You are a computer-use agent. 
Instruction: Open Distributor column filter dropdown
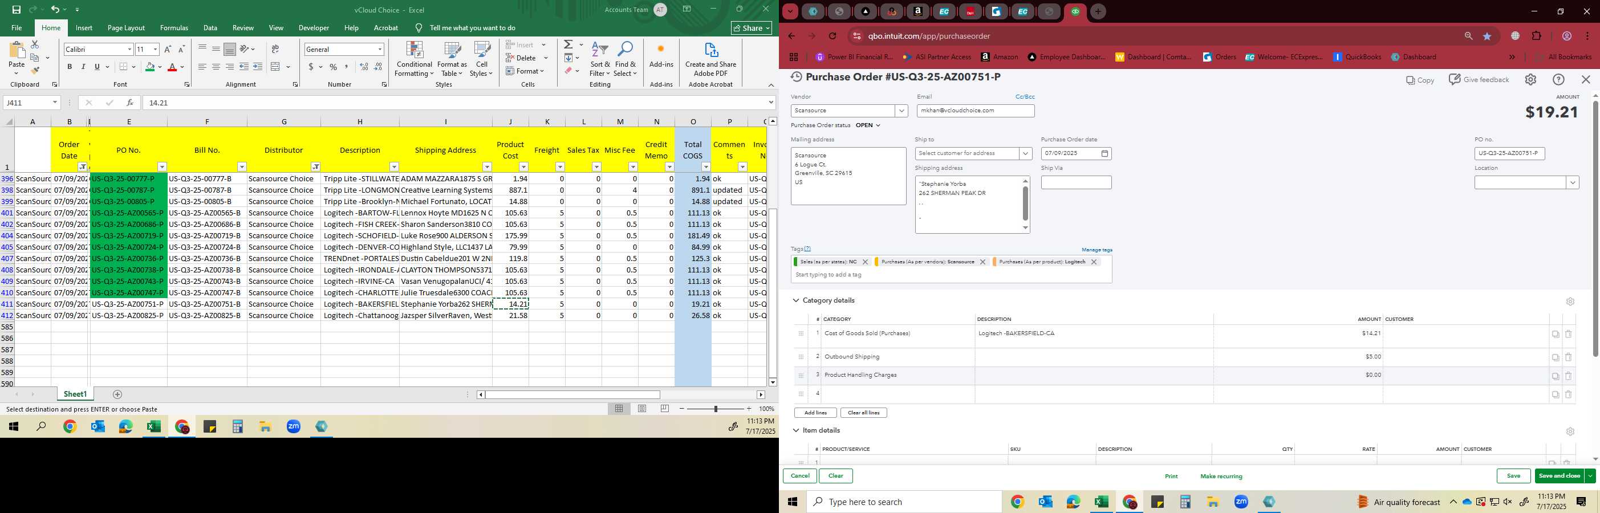point(315,166)
